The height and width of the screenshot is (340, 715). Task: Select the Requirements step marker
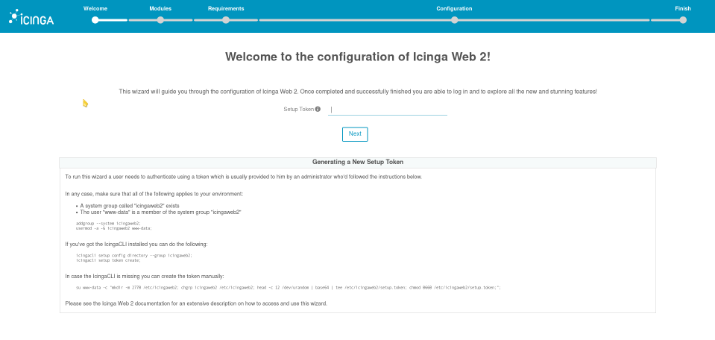(226, 20)
